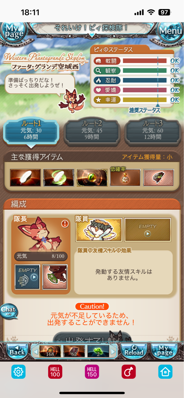This screenshot has width=184, height=398.
Task: Select the ルート1 route tab
Action: click(31, 131)
